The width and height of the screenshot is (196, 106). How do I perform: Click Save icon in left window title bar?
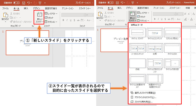tap(24, 3)
